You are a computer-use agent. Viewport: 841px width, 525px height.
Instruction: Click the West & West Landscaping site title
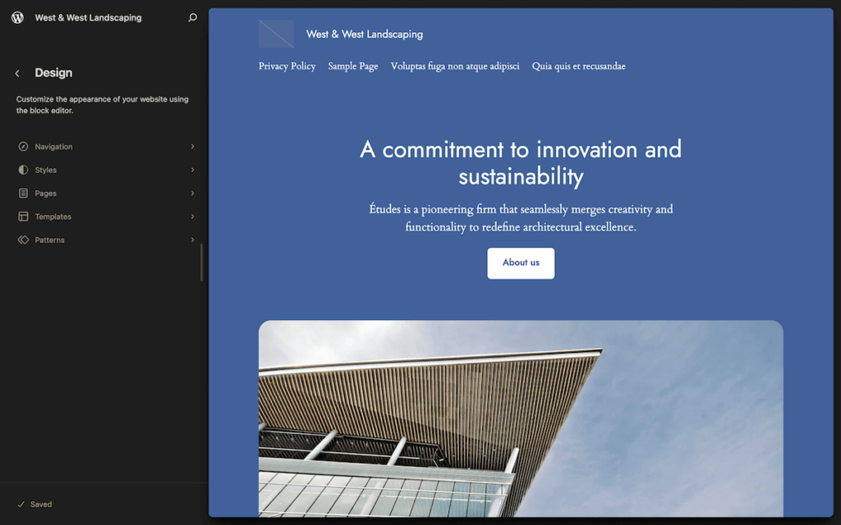365,34
